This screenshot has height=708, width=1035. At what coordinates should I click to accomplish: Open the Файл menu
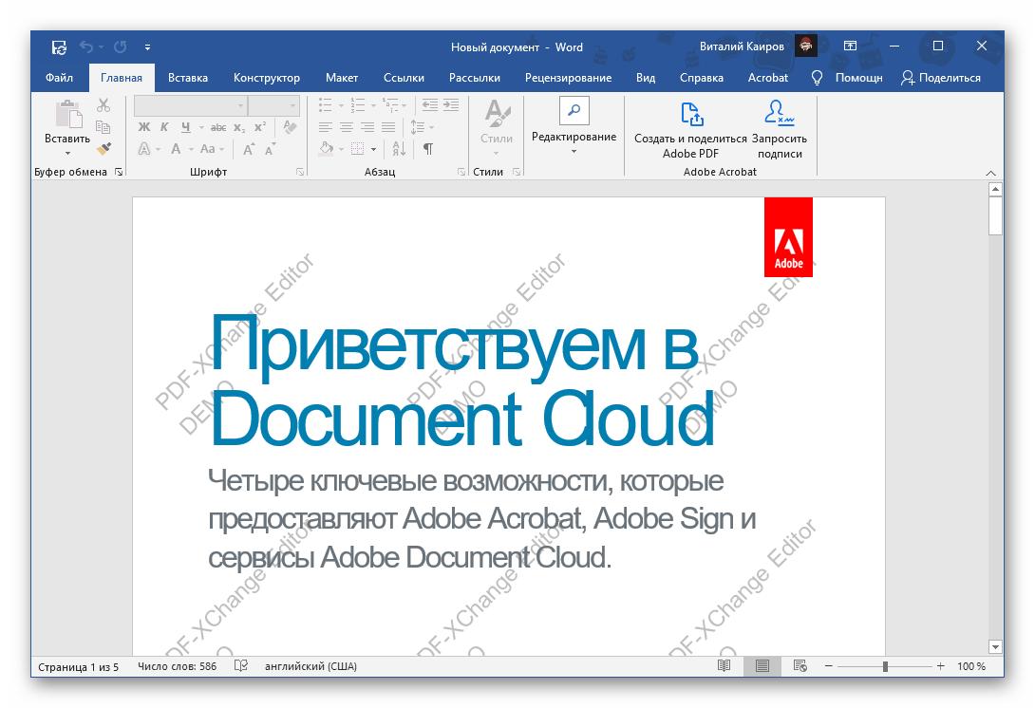59,78
